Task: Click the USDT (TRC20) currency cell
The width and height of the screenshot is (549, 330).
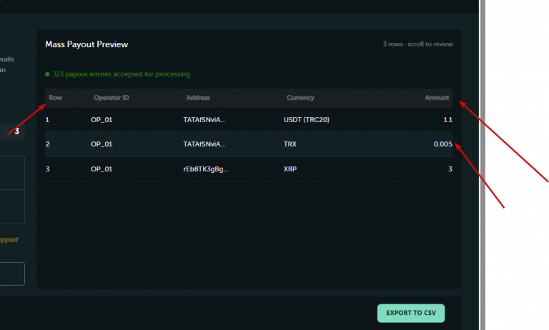Action: [x=307, y=120]
